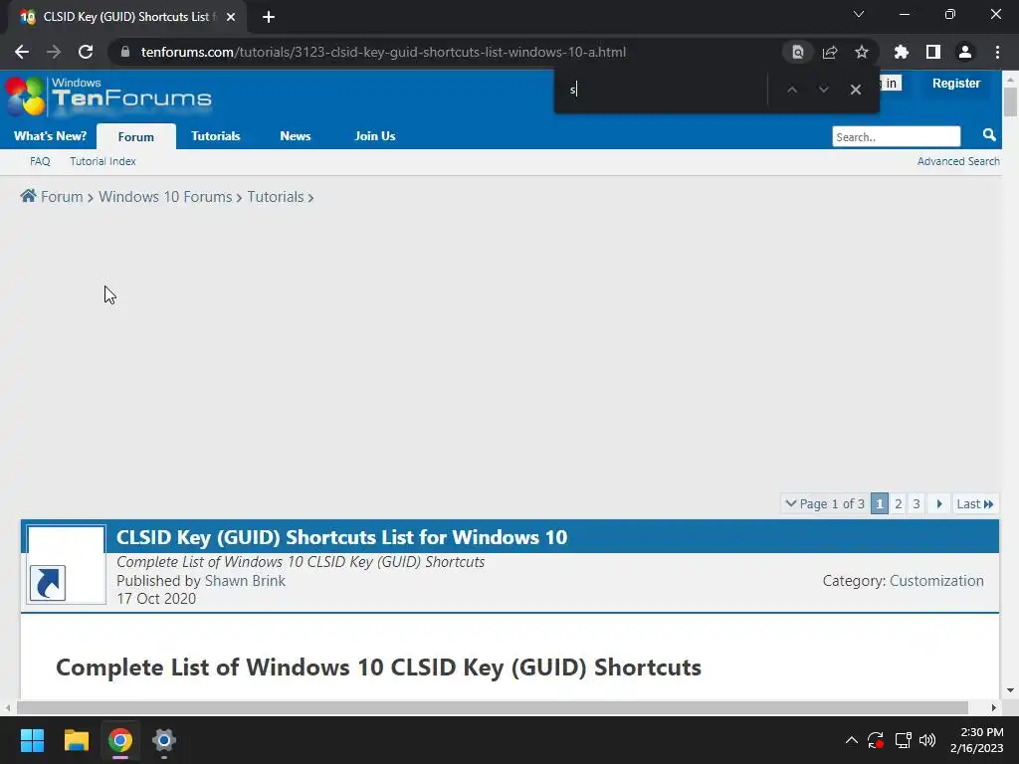Click the tutorial shortcut thumbnail icon
The height and width of the screenshot is (764, 1019).
pos(66,565)
